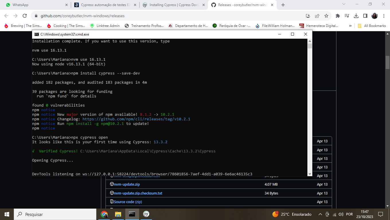Download Source code (zip) link
This screenshot has height=220, width=390.
click(128, 202)
